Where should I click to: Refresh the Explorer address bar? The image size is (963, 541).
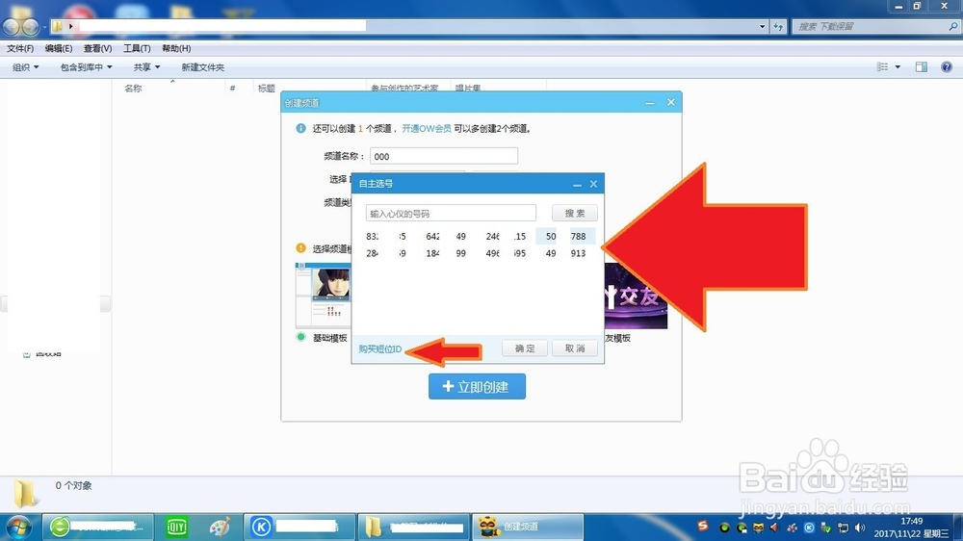tap(778, 26)
